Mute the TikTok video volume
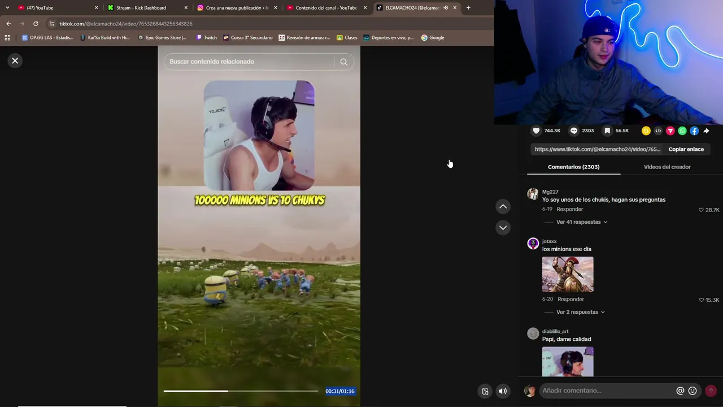723x407 pixels. tap(503, 391)
